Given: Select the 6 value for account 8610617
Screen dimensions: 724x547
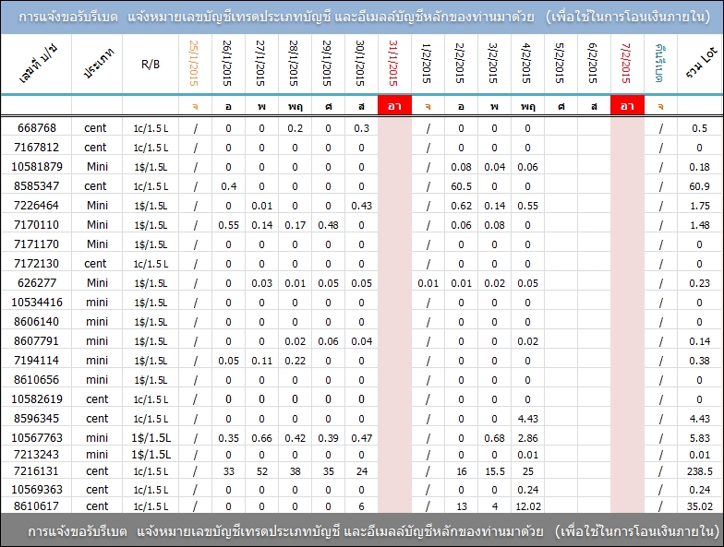Looking at the screenshot, I should click(x=361, y=506).
